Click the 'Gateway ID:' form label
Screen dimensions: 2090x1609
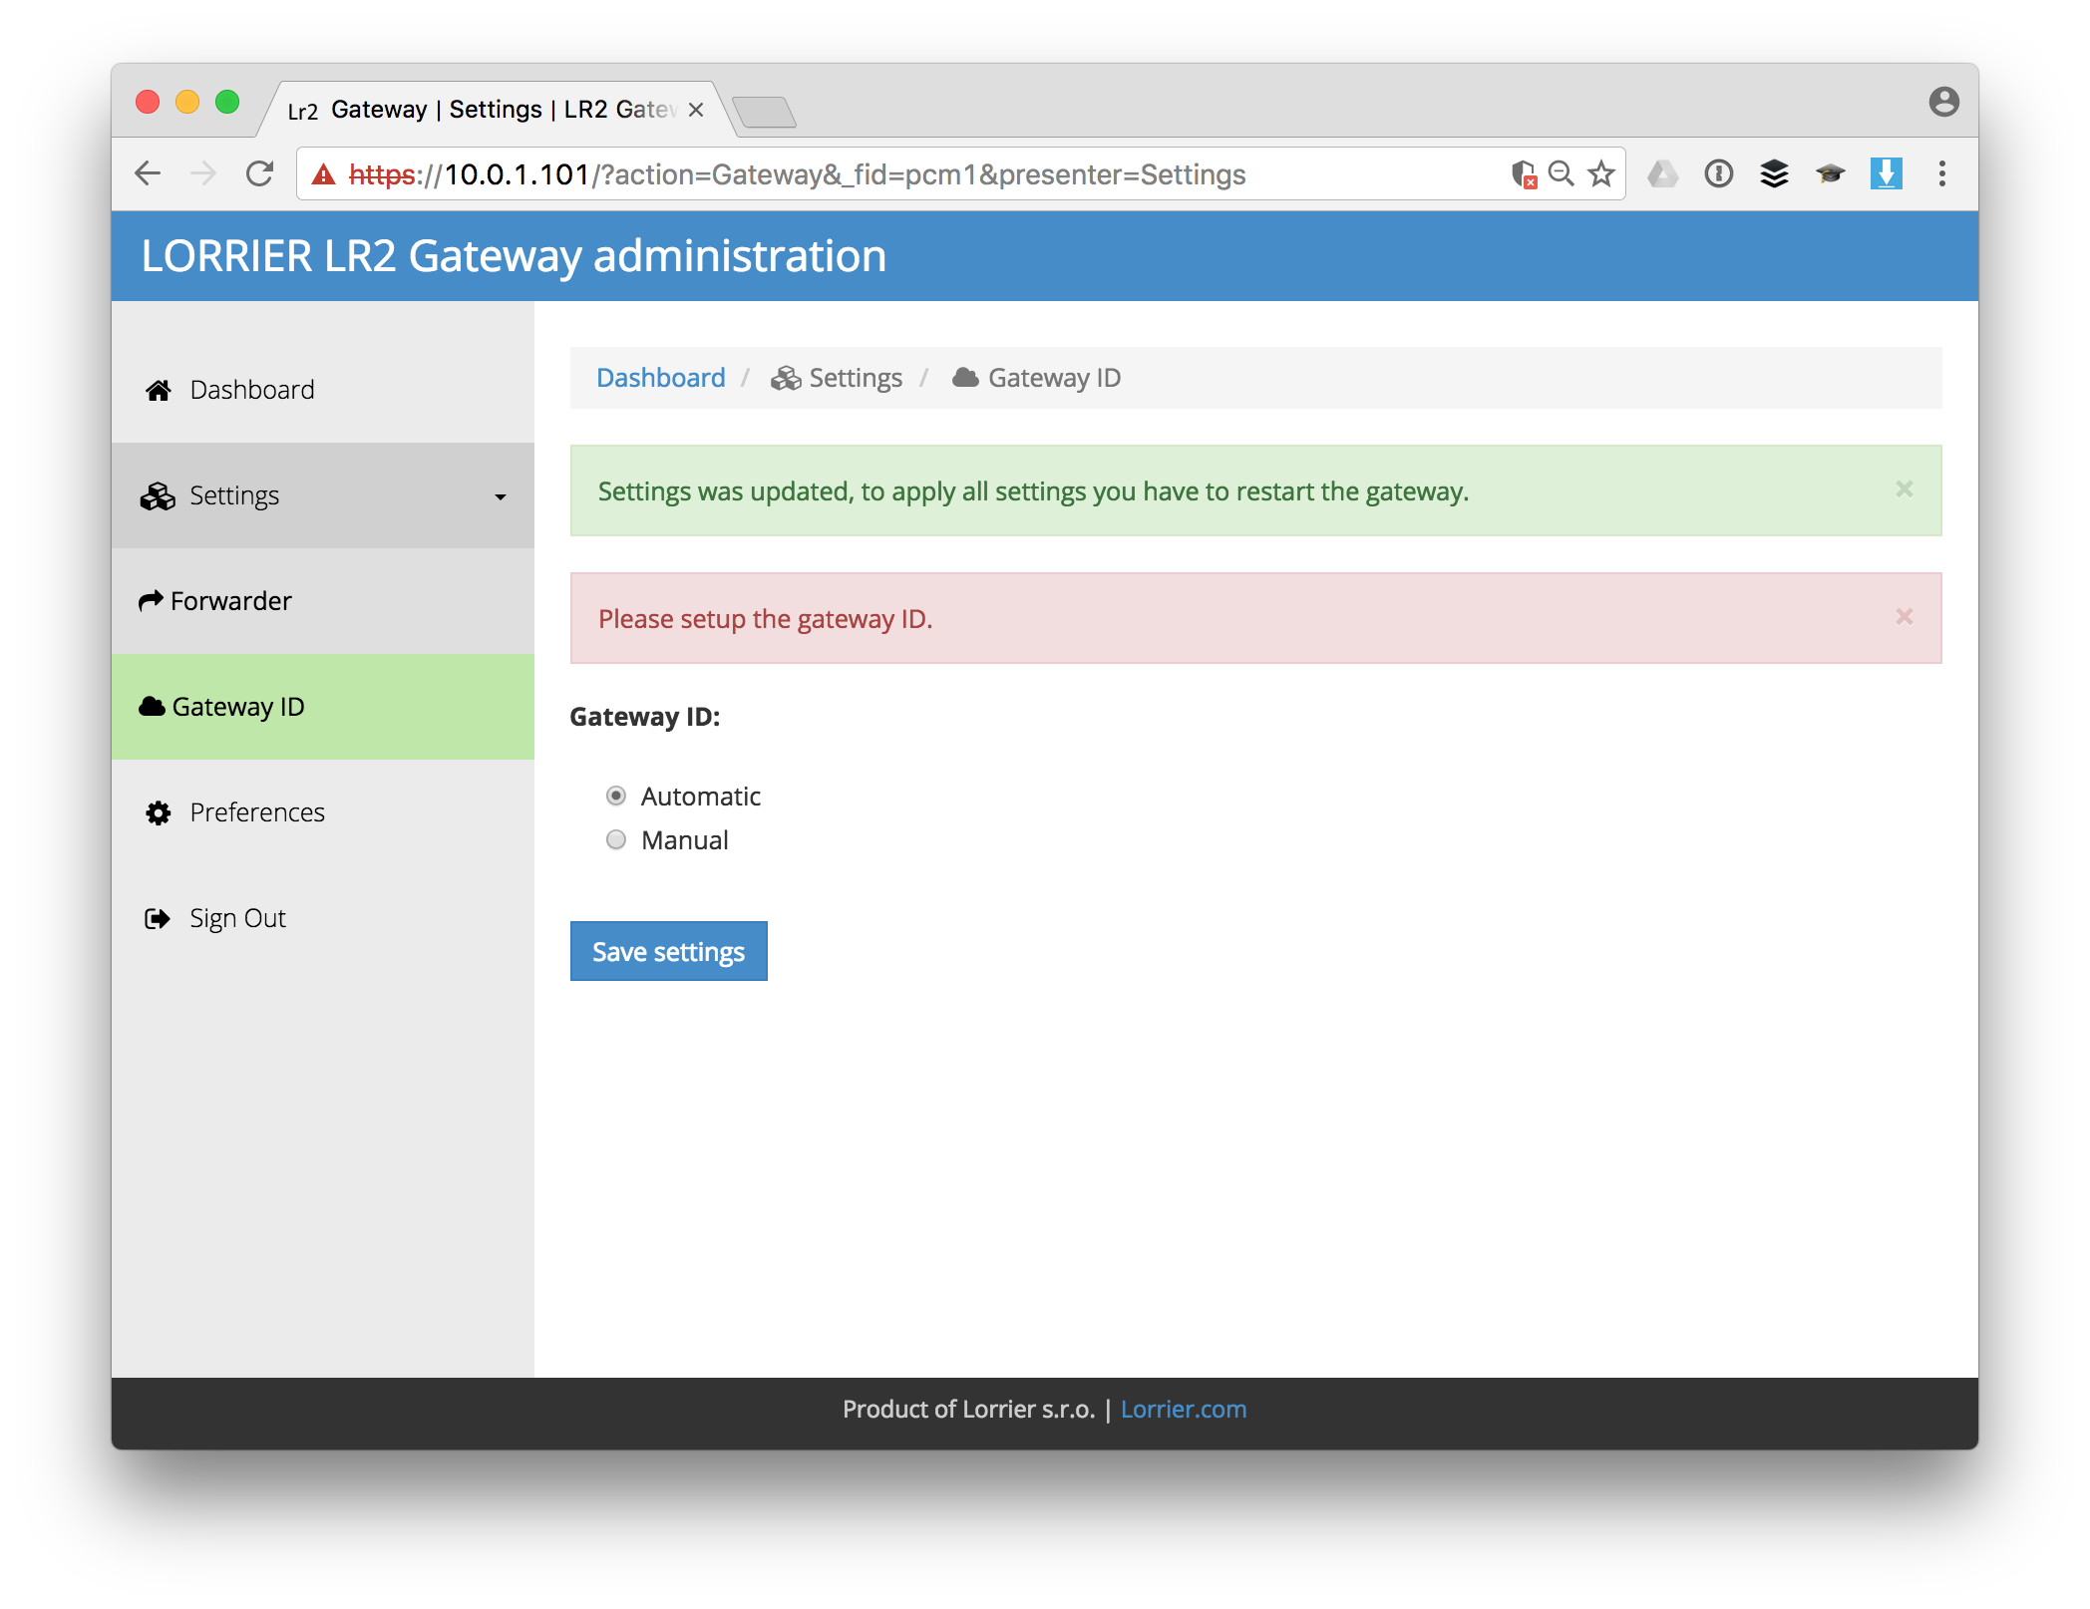(x=645, y=717)
